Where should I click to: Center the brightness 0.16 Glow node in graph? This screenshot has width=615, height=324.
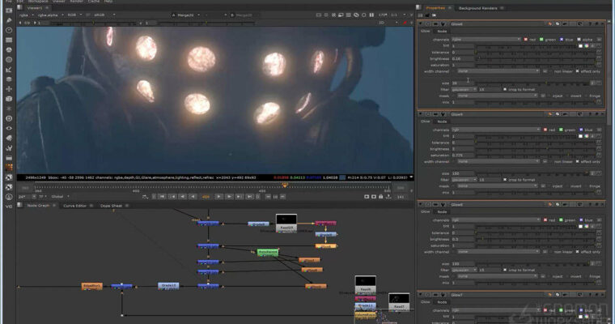(x=427, y=24)
